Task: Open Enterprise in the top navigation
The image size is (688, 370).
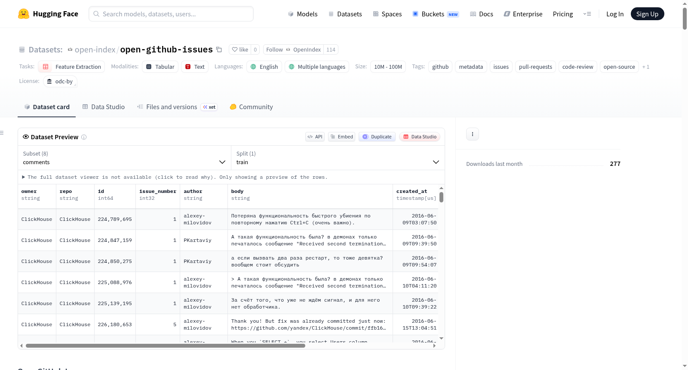Action: 523,14
